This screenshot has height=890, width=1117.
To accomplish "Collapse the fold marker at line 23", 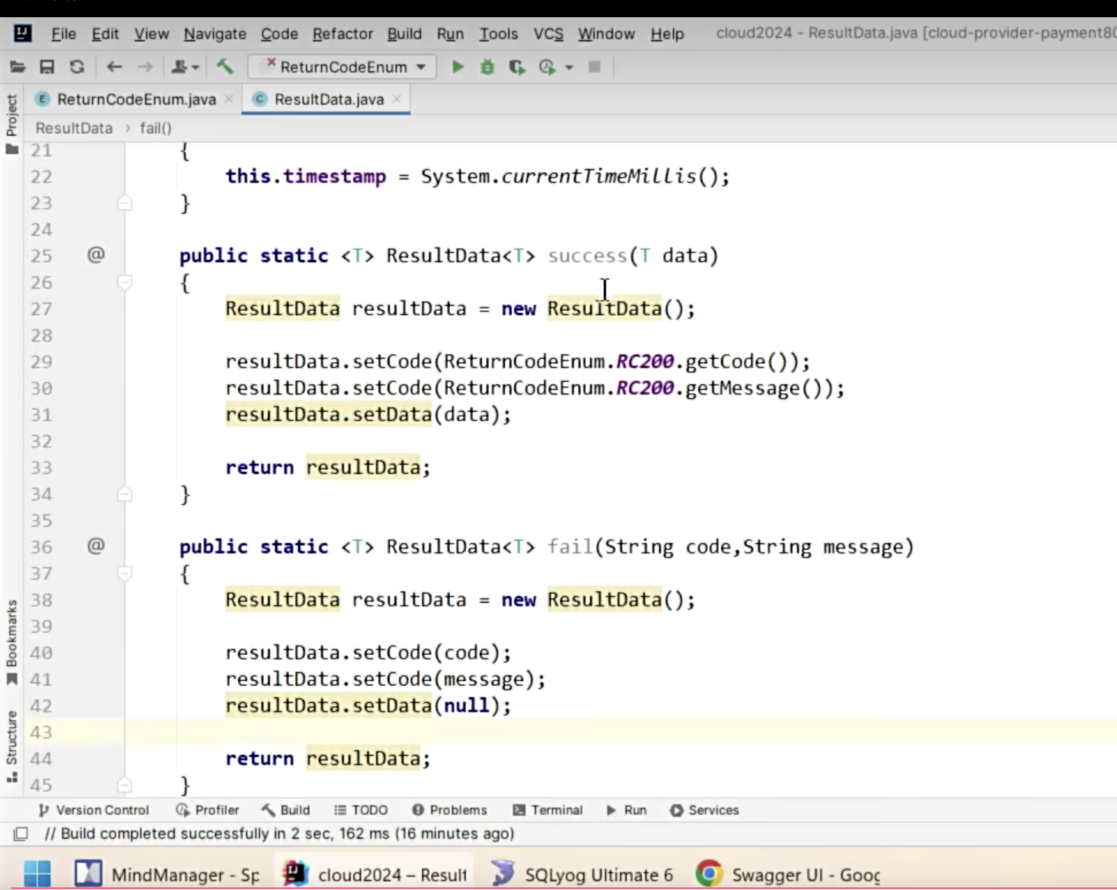I will click(x=124, y=203).
